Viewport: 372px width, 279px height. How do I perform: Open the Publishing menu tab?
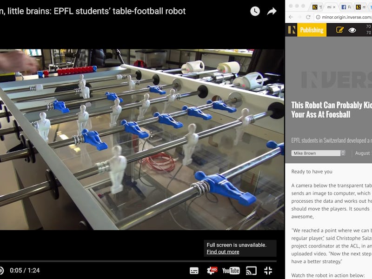click(x=312, y=30)
